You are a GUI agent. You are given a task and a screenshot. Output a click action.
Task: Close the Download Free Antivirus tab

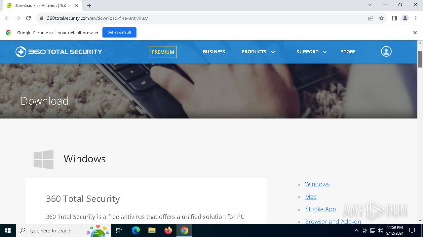(77, 6)
